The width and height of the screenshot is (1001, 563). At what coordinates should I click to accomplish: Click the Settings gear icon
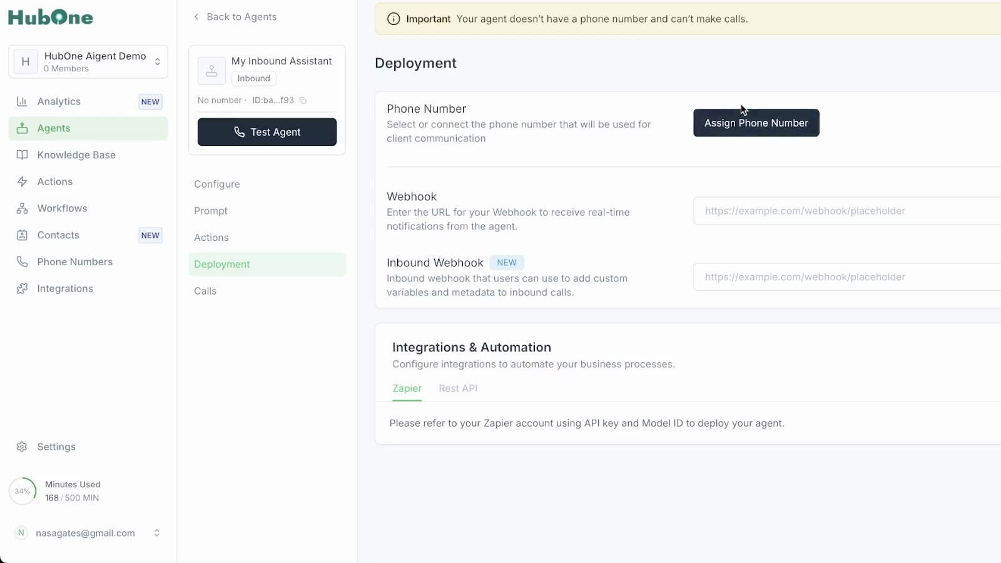[22, 447]
